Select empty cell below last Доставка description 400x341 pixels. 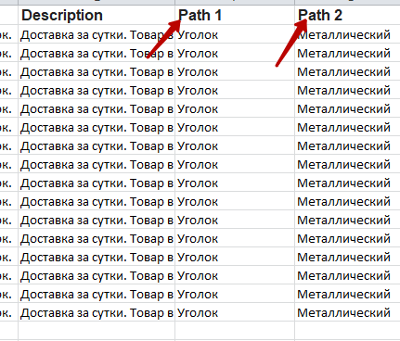pyautogui.click(x=97, y=331)
